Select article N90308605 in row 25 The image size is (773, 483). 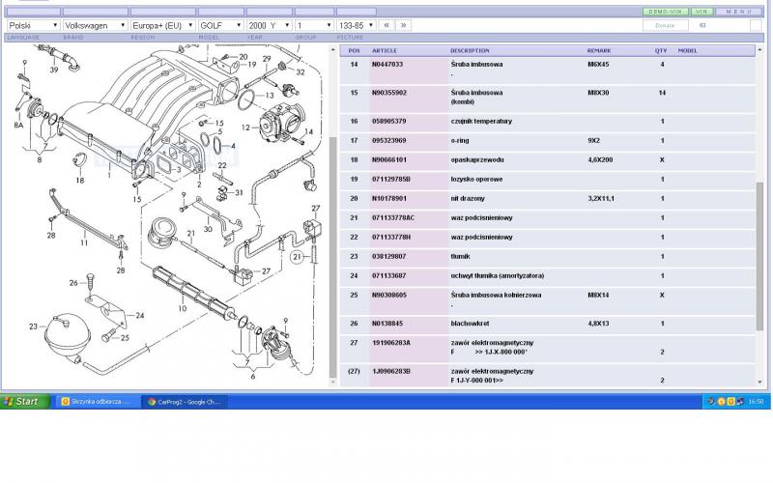(x=389, y=296)
